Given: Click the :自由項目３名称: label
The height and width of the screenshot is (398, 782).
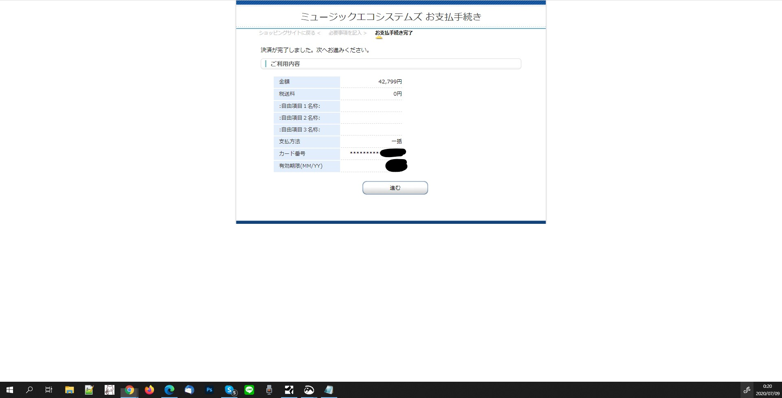Looking at the screenshot, I should point(300,130).
